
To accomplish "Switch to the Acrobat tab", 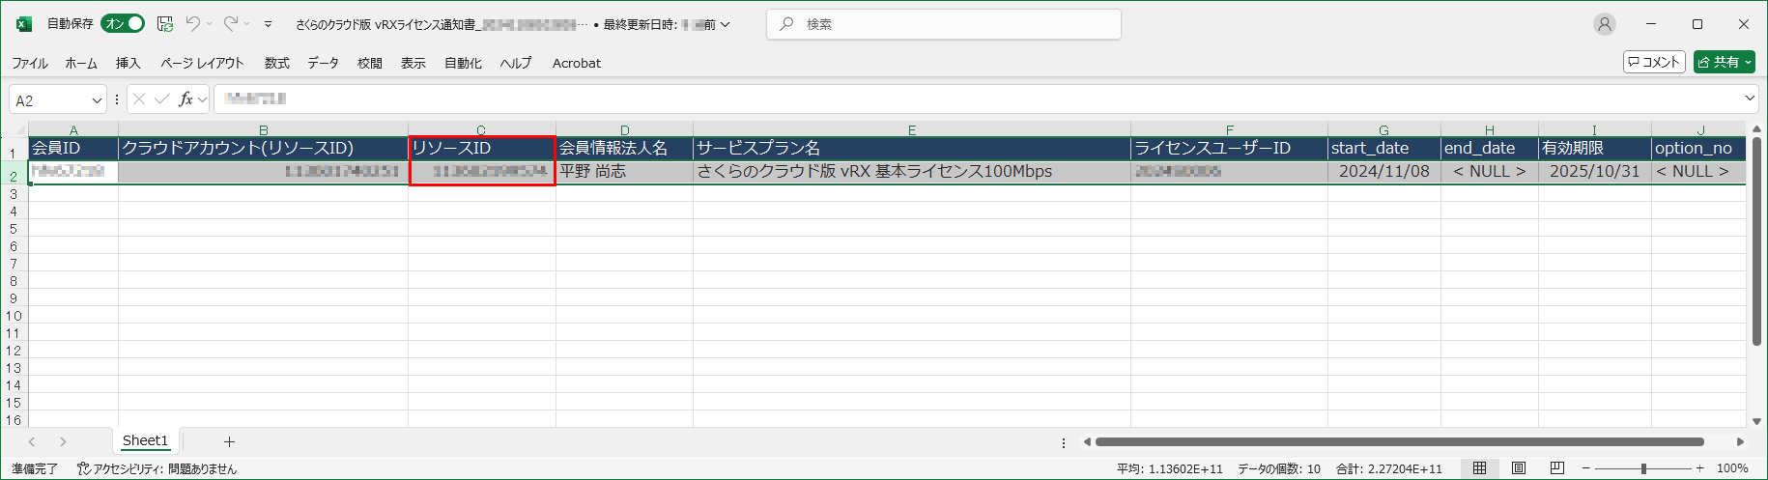I will click(577, 63).
